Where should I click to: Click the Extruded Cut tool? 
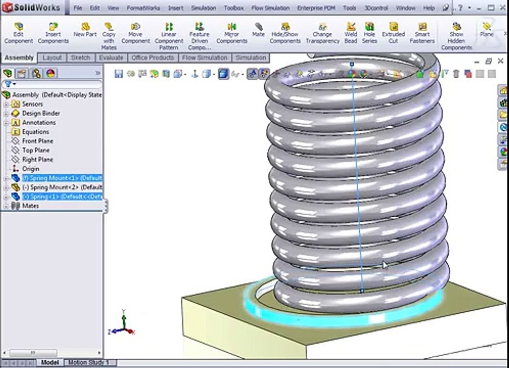click(394, 33)
